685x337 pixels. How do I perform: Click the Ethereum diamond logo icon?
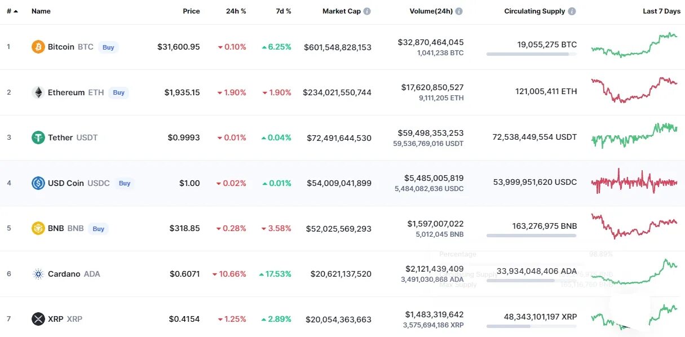38,92
